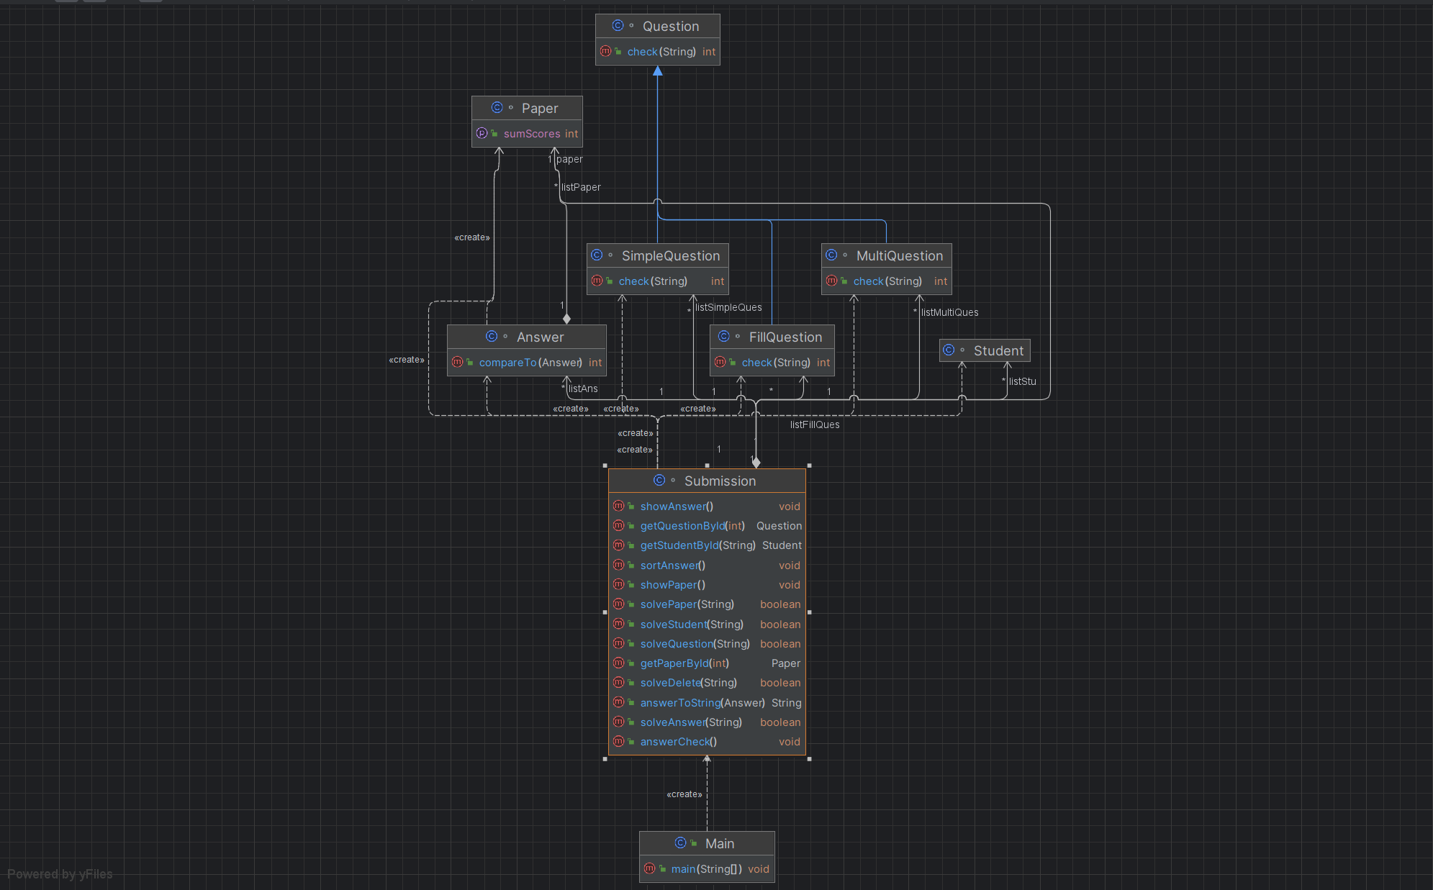Select the Question class title
The image size is (1433, 890).
click(x=671, y=27)
